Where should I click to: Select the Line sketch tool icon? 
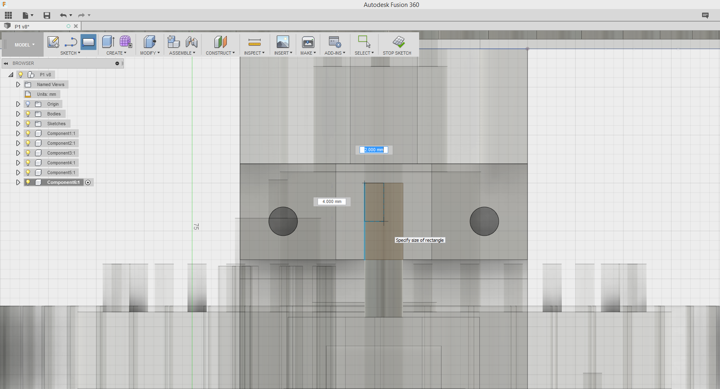(x=71, y=42)
